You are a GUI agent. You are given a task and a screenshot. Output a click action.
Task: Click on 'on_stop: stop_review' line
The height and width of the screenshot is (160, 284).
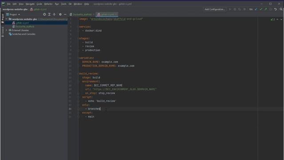tap(100, 93)
